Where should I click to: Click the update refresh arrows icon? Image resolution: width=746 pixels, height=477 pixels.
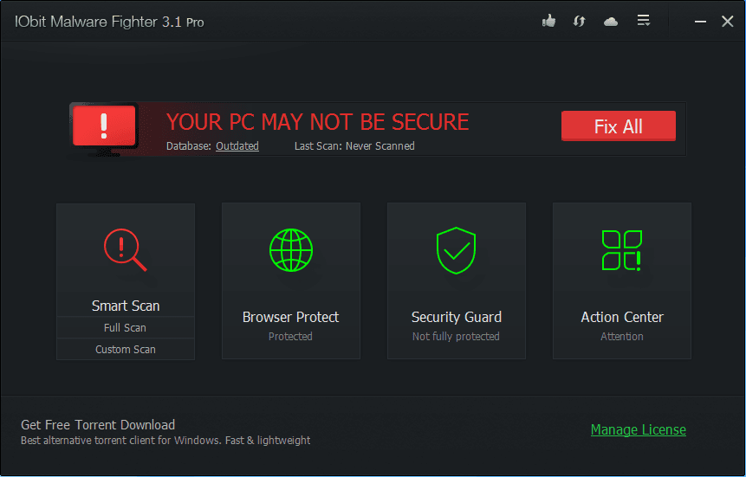[x=579, y=21]
